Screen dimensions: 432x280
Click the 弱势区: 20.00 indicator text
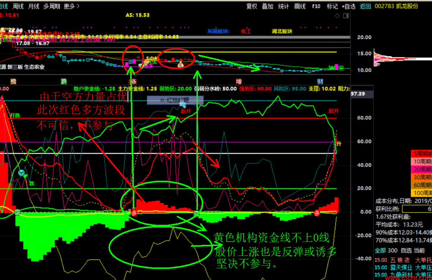tap(175, 89)
